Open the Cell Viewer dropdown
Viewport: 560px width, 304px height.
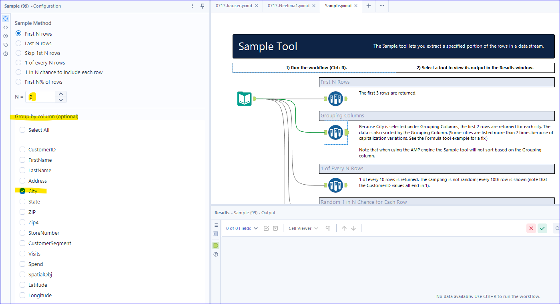302,228
